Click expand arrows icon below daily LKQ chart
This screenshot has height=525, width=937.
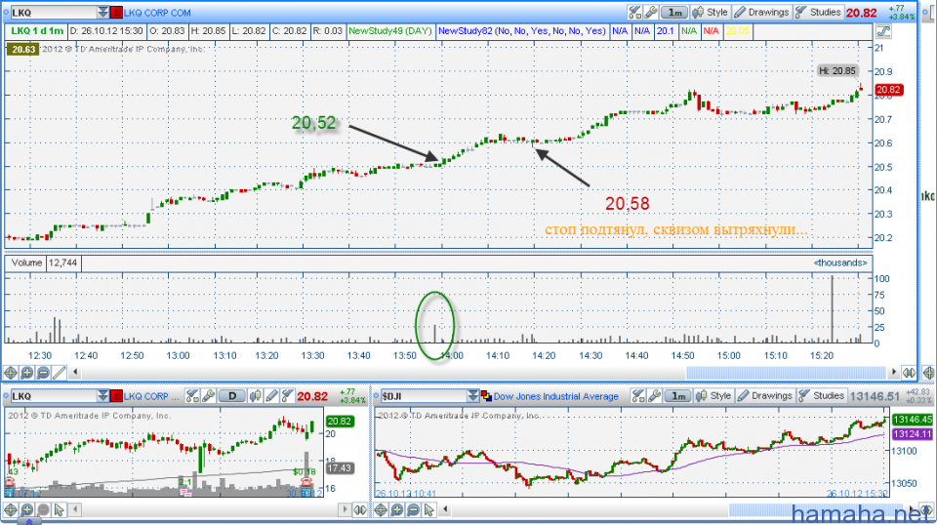[360, 510]
